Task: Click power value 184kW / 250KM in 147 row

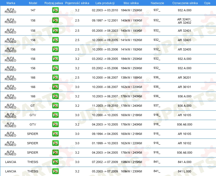Action: click(x=131, y=10)
